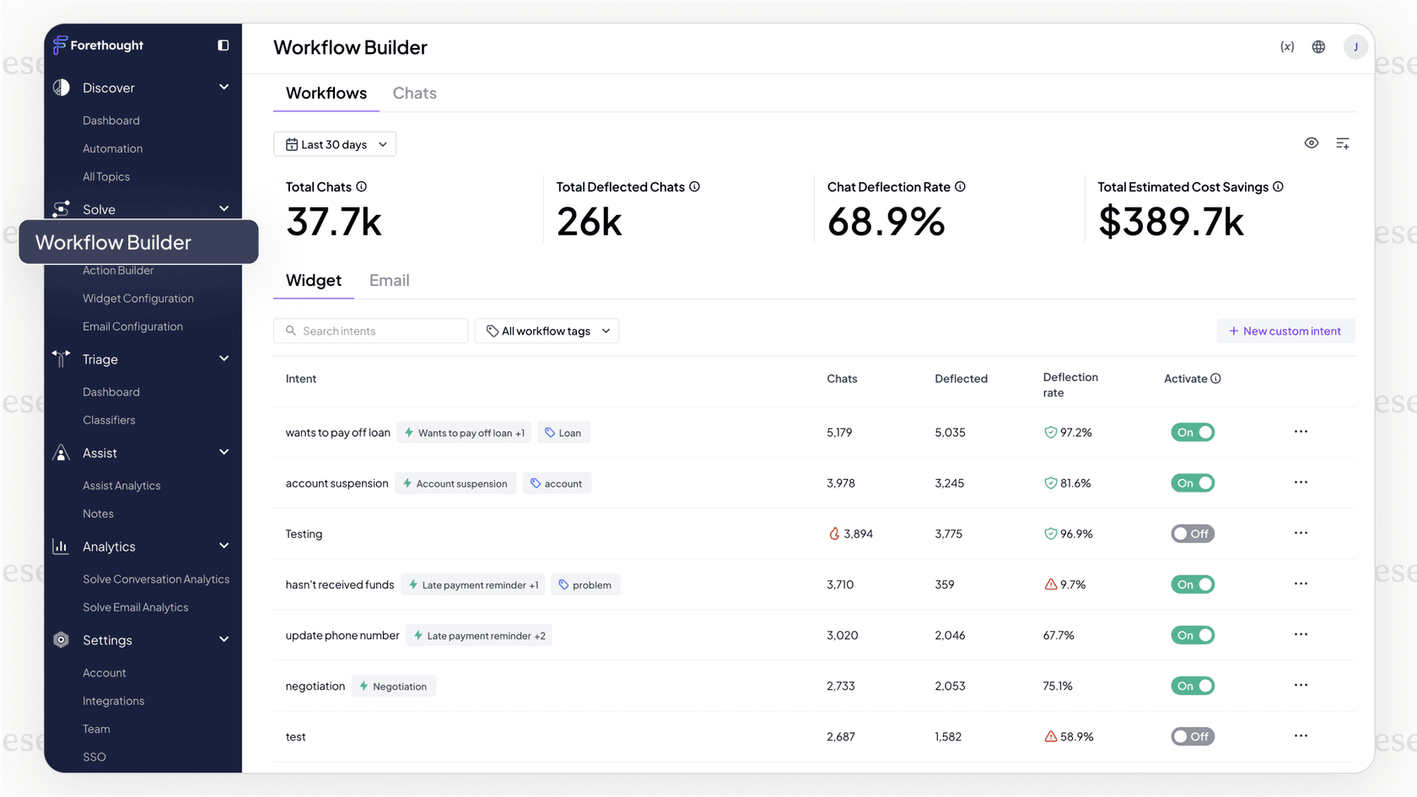This screenshot has width=1417, height=797.
Task: Click the eye preview icon above the metrics
Action: [x=1311, y=143]
